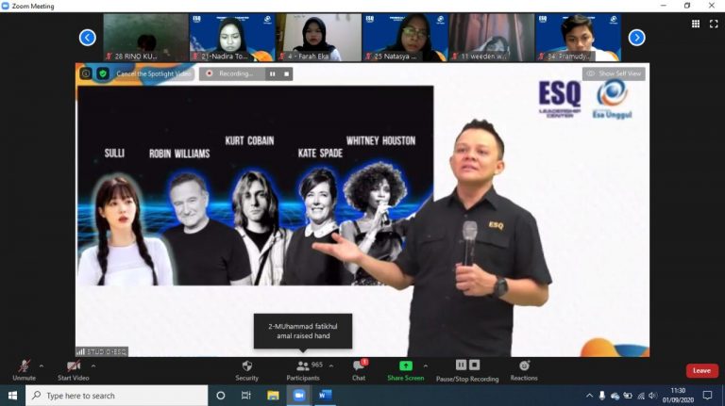Cancel the Spotlight Video

pos(151,73)
